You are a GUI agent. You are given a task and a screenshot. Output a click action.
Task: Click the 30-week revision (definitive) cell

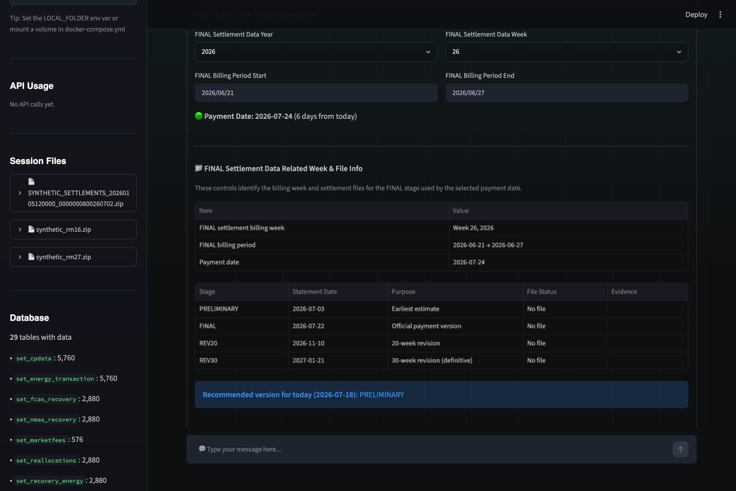coord(455,360)
